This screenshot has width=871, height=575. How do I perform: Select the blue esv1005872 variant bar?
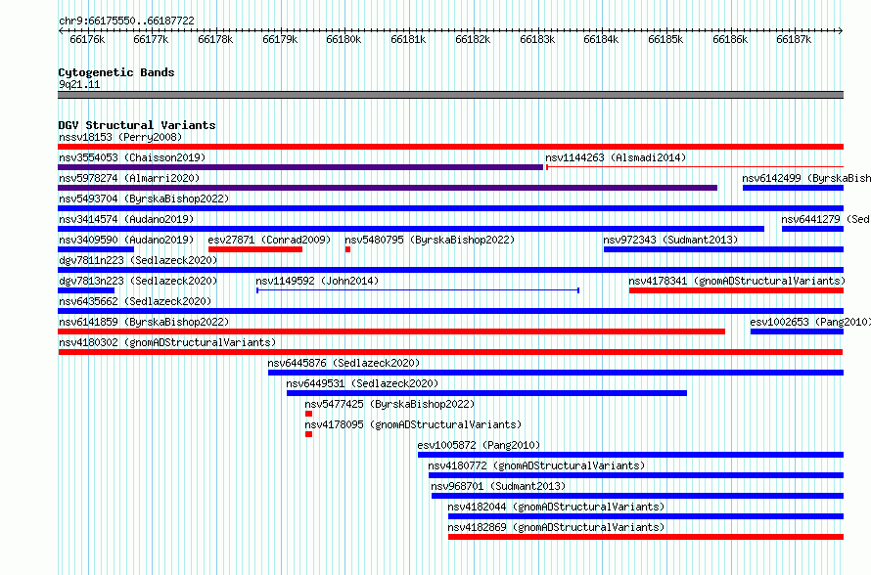[631, 455]
